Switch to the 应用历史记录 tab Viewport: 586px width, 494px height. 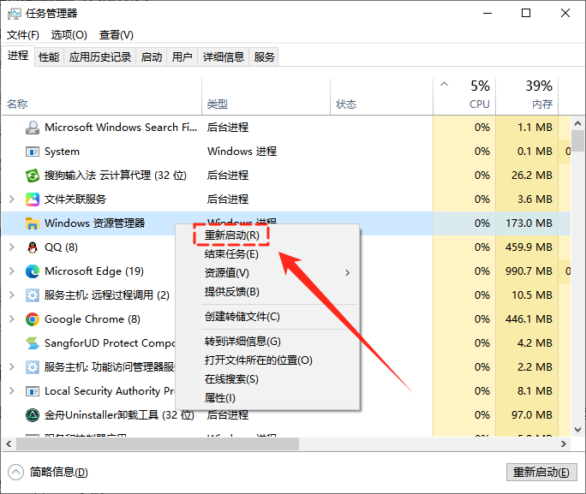tap(99, 57)
